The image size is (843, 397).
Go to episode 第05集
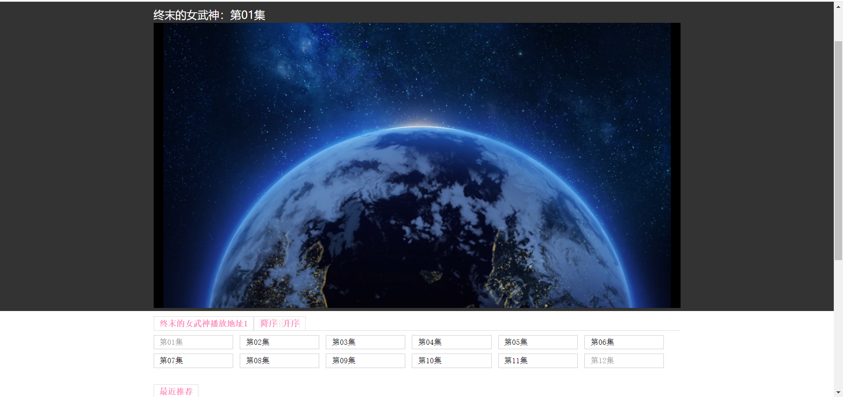(538, 342)
